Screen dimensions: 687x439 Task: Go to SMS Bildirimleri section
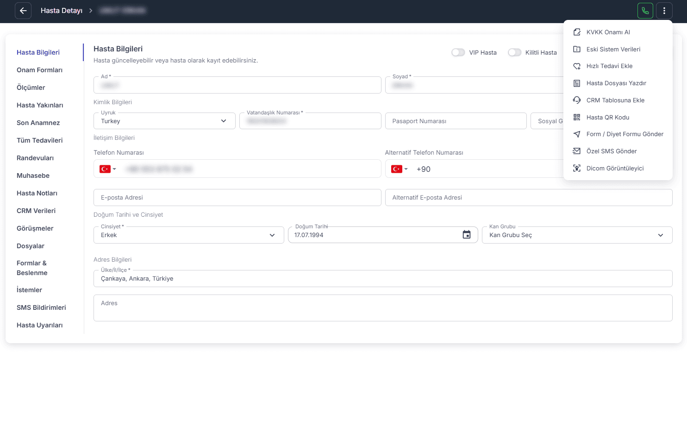(41, 307)
